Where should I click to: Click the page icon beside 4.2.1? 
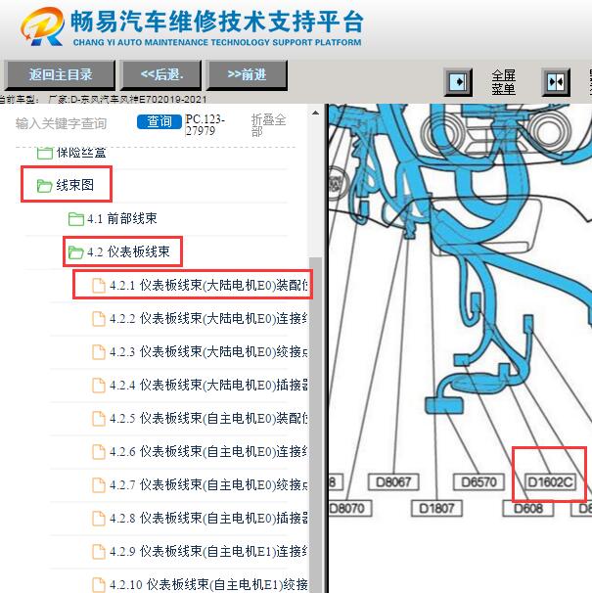point(99,286)
